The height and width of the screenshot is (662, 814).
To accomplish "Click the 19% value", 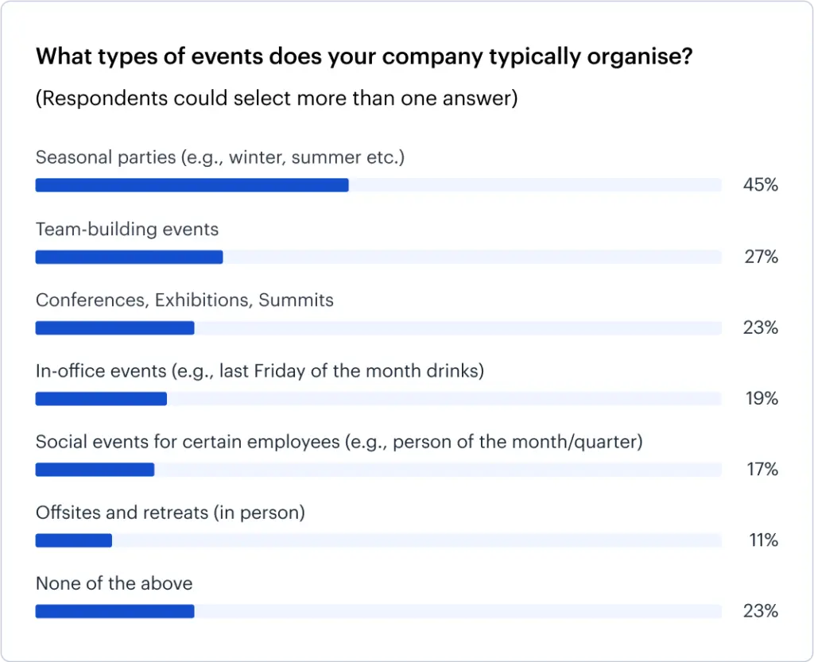I will (x=761, y=398).
